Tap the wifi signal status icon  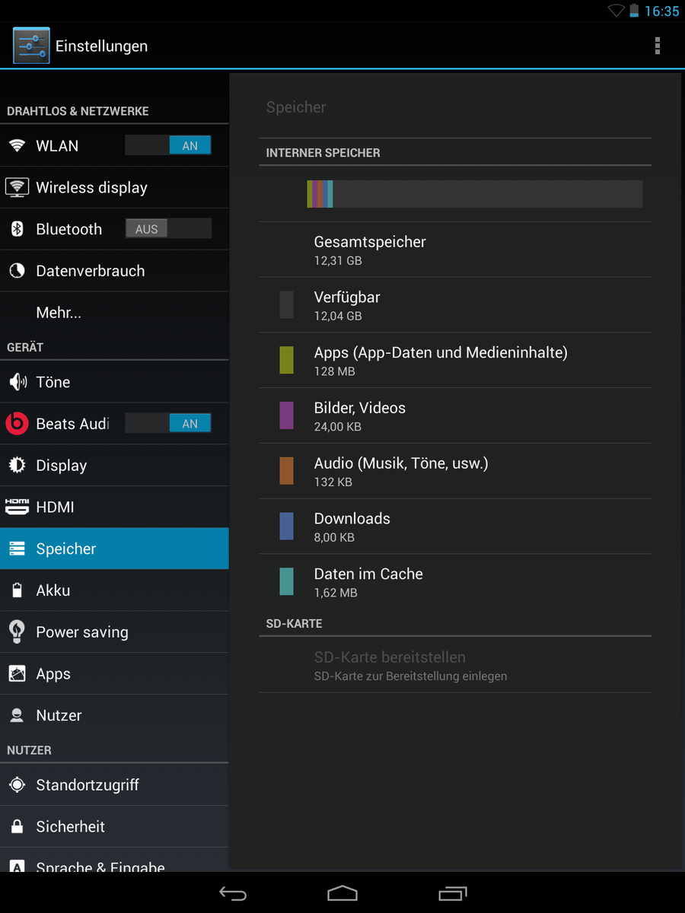click(x=616, y=11)
